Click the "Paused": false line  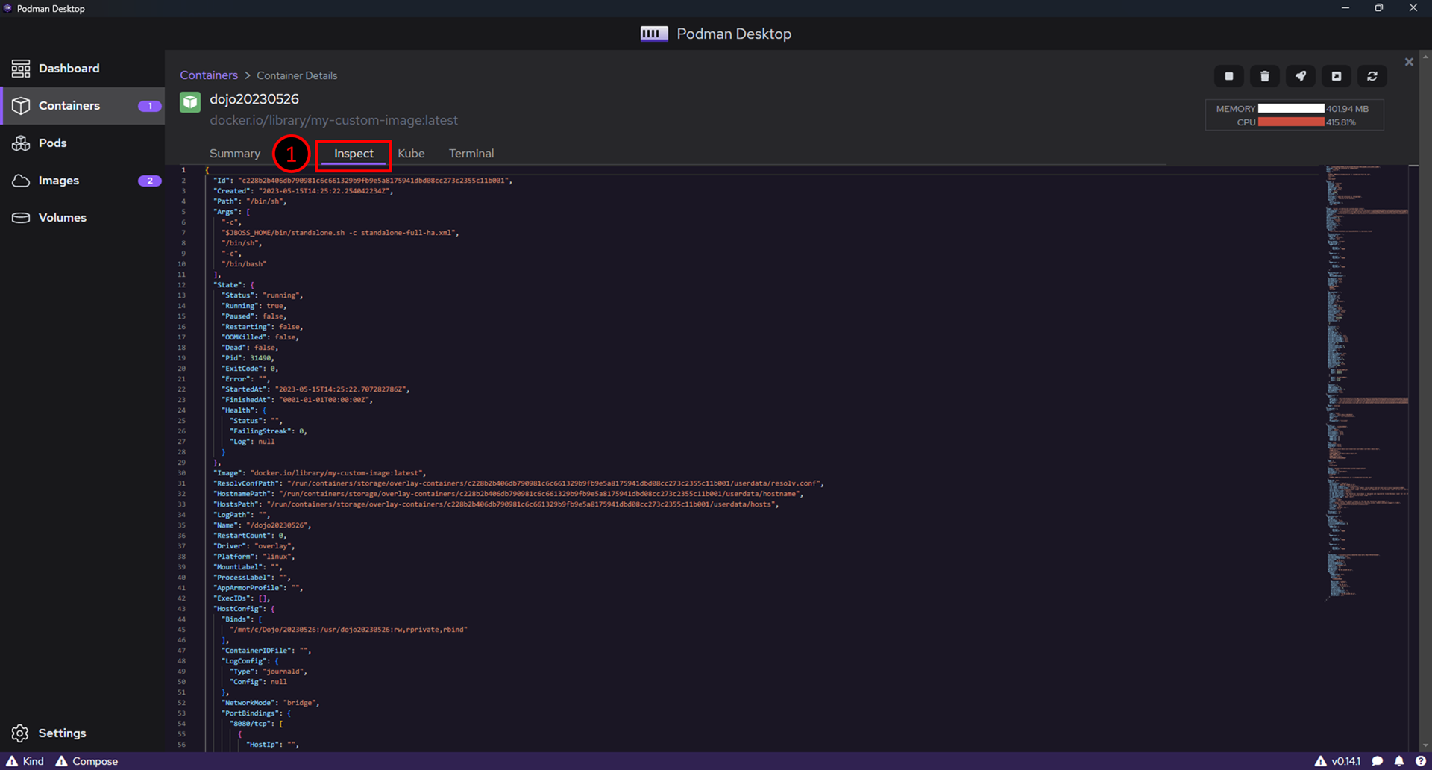tap(254, 316)
